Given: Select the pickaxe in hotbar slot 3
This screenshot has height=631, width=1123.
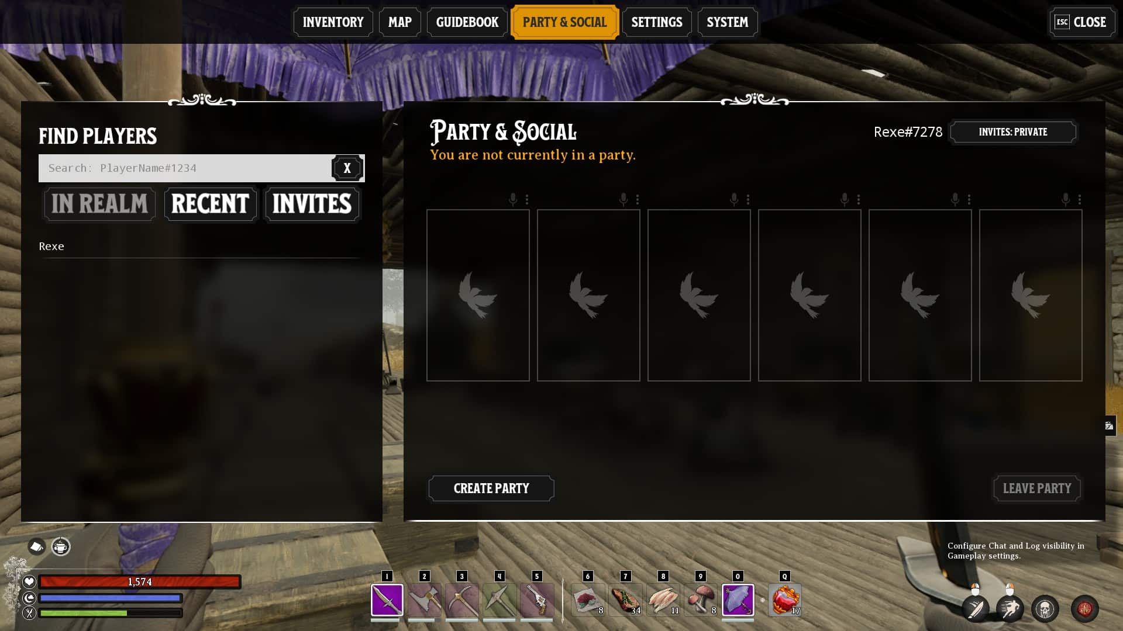Looking at the screenshot, I should [x=462, y=599].
